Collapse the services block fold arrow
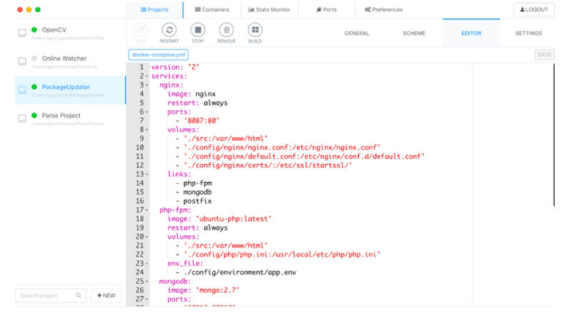This screenshot has width=563, height=317. 147,76
